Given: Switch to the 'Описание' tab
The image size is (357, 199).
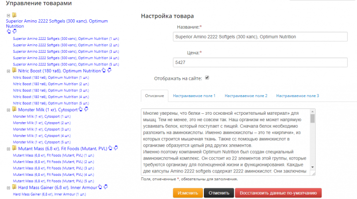Looking at the screenshot, I should point(155,96).
